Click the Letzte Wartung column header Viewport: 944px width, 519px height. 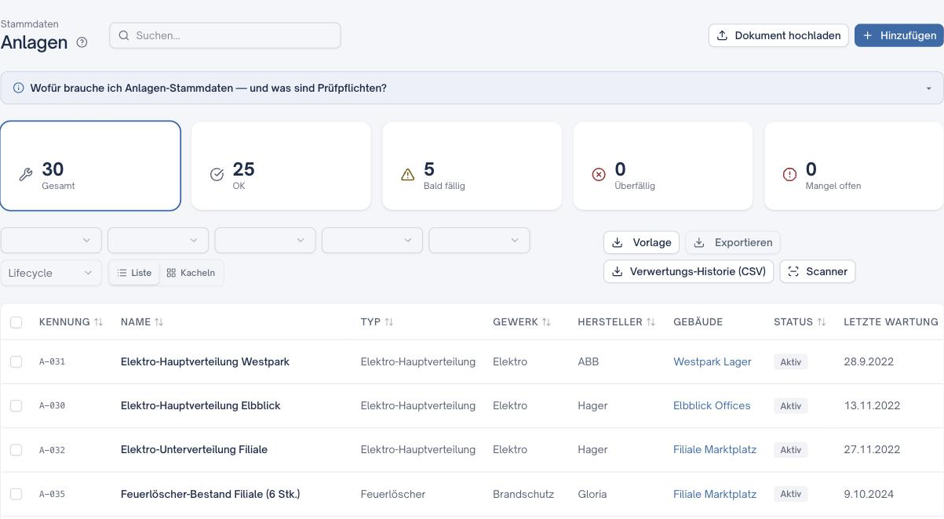pos(891,322)
